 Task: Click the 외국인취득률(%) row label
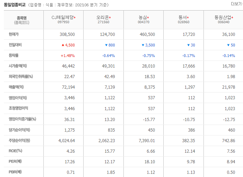[x=21, y=76]
